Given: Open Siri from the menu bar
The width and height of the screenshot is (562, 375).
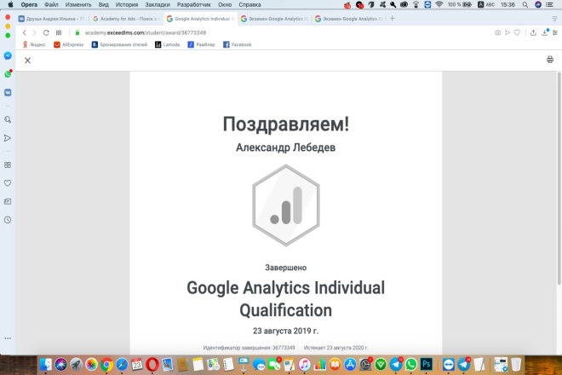Looking at the screenshot, I should tap(538, 4).
